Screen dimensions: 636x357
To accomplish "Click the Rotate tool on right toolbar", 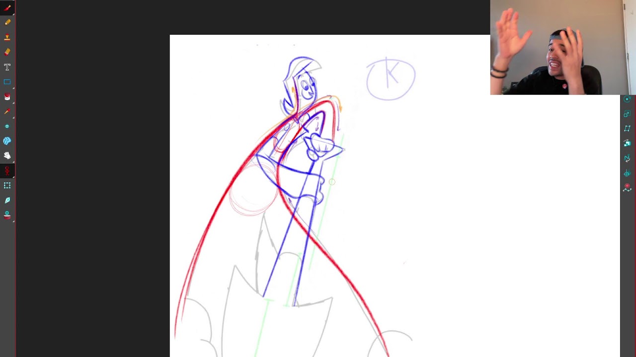I will pyautogui.click(x=627, y=99).
